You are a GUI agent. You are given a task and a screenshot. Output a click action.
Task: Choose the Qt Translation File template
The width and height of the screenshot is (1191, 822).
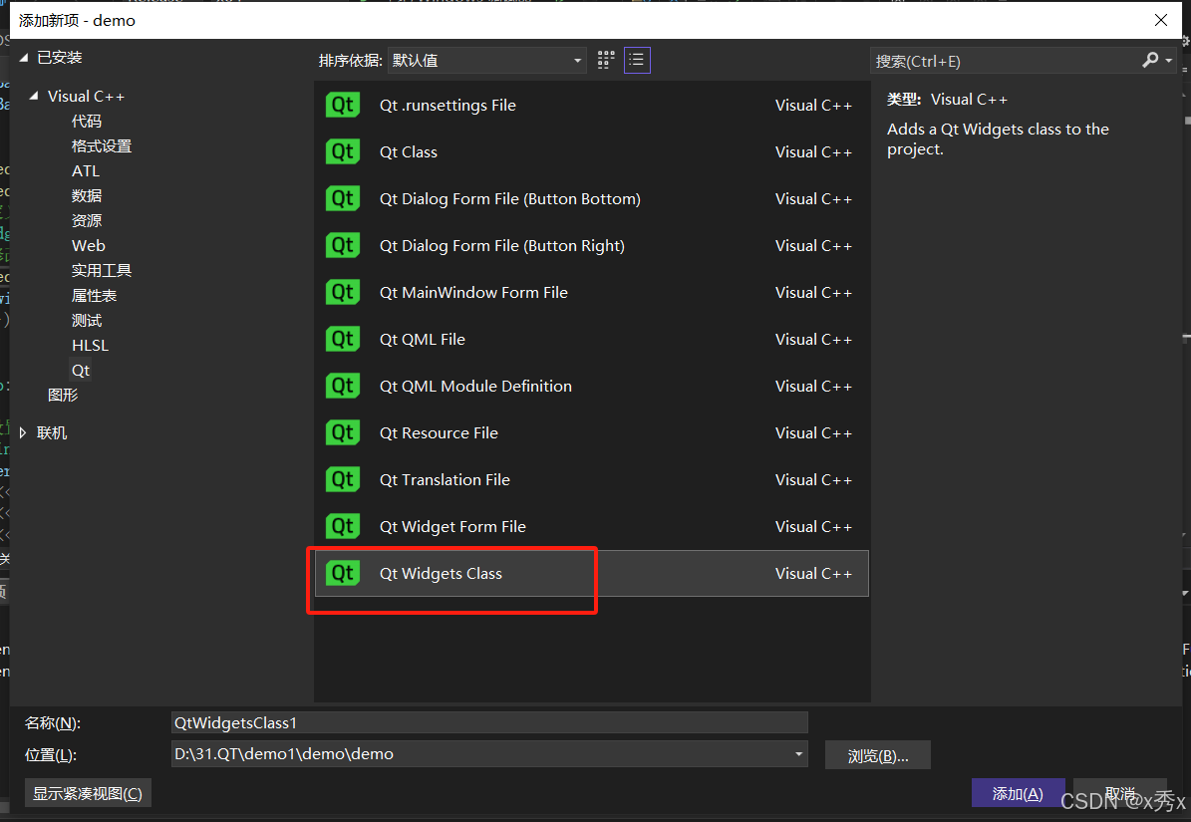click(x=591, y=479)
